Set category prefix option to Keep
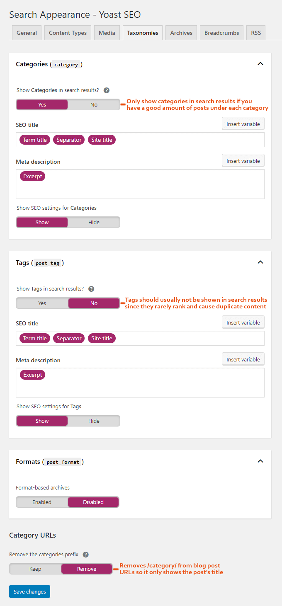Image resolution: width=282 pixels, height=606 pixels. tap(35, 569)
